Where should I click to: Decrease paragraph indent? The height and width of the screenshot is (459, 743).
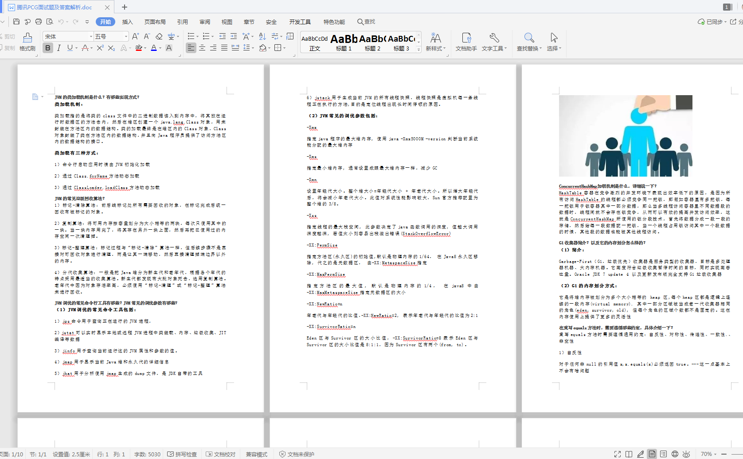tap(223, 36)
